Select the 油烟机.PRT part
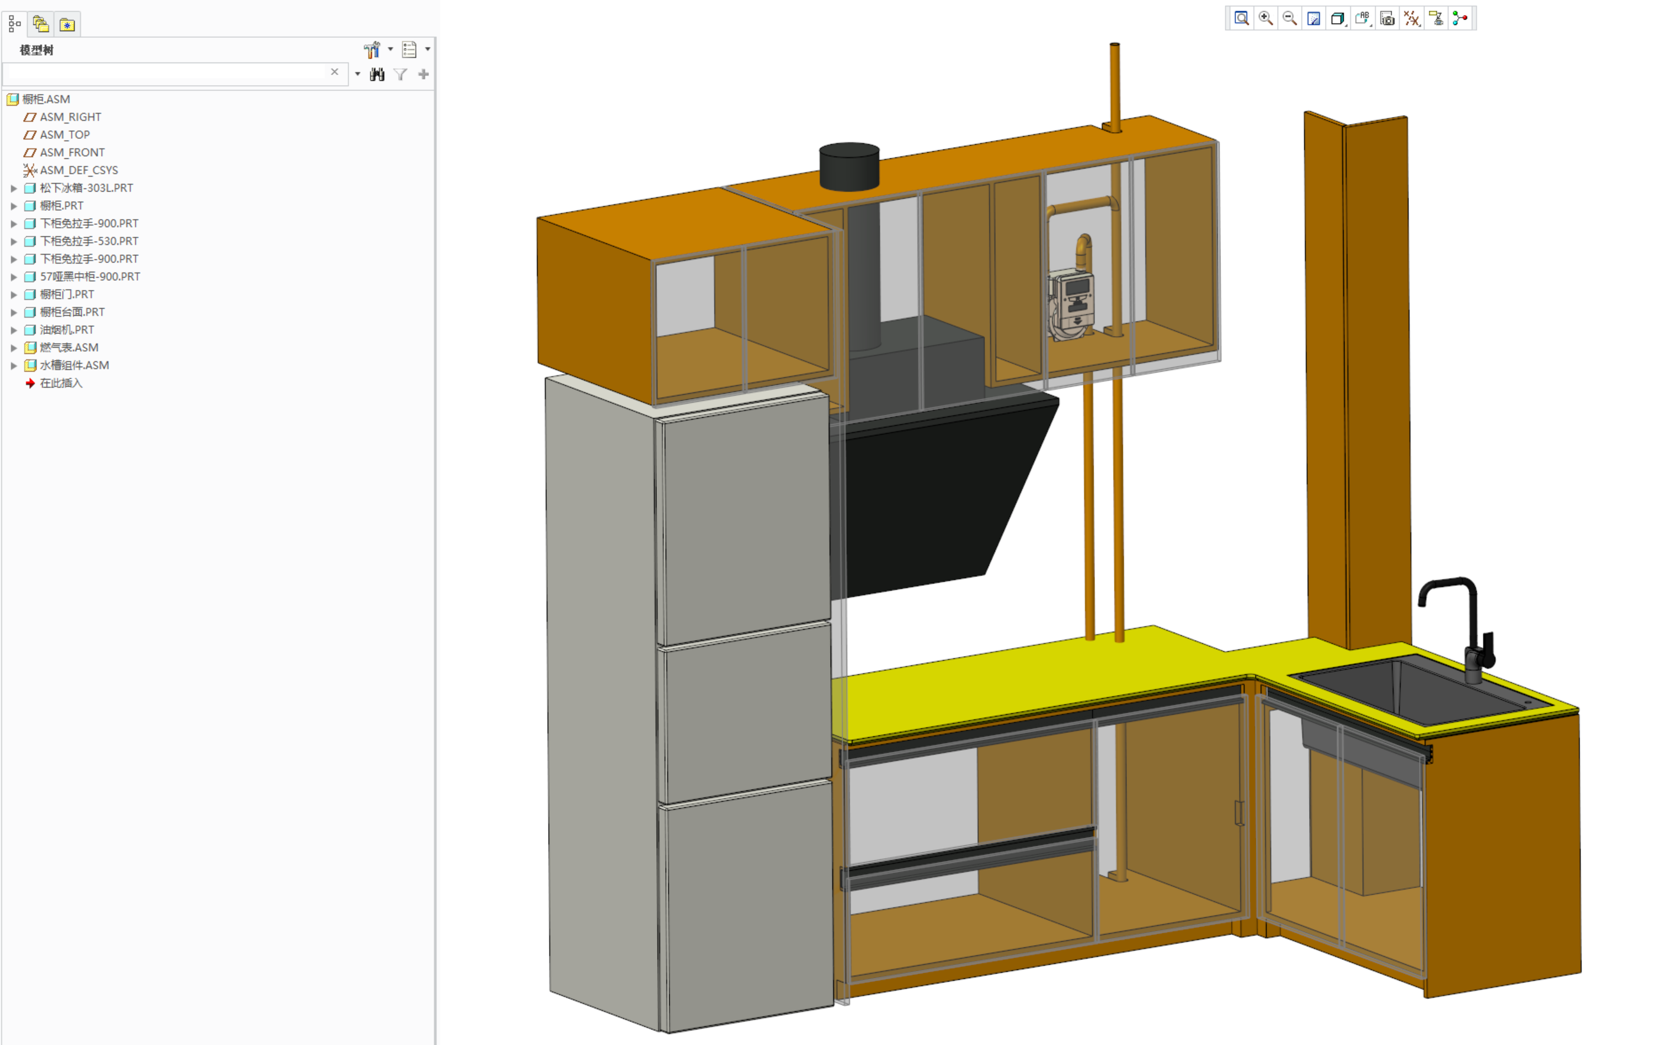This screenshot has height=1045, width=1678. coord(66,330)
